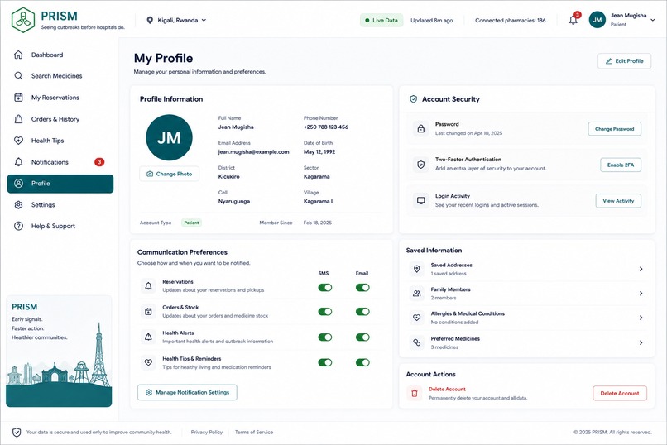Click the My Reservations calendar icon
The image size is (667, 445).
click(x=18, y=98)
